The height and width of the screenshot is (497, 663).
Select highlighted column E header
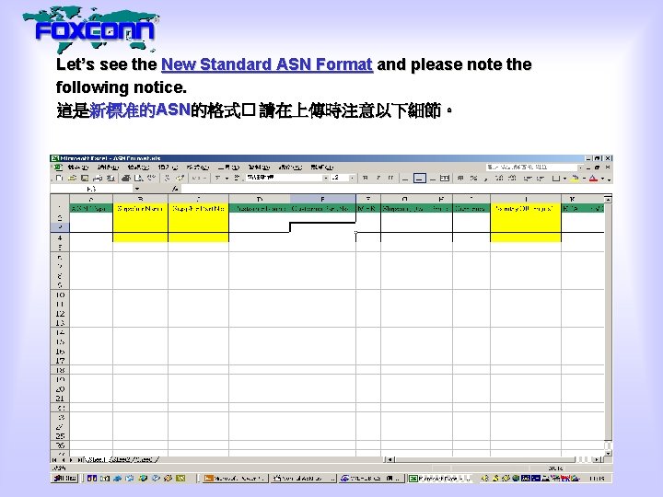[x=322, y=199]
